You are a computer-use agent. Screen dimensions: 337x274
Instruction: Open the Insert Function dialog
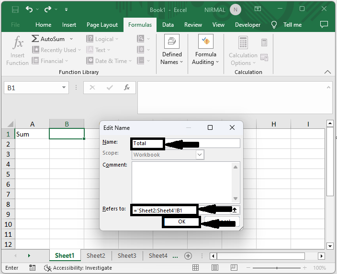17,51
